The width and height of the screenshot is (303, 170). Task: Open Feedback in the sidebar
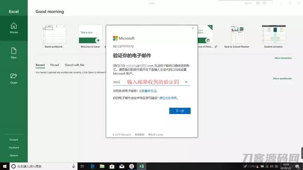tap(14, 148)
